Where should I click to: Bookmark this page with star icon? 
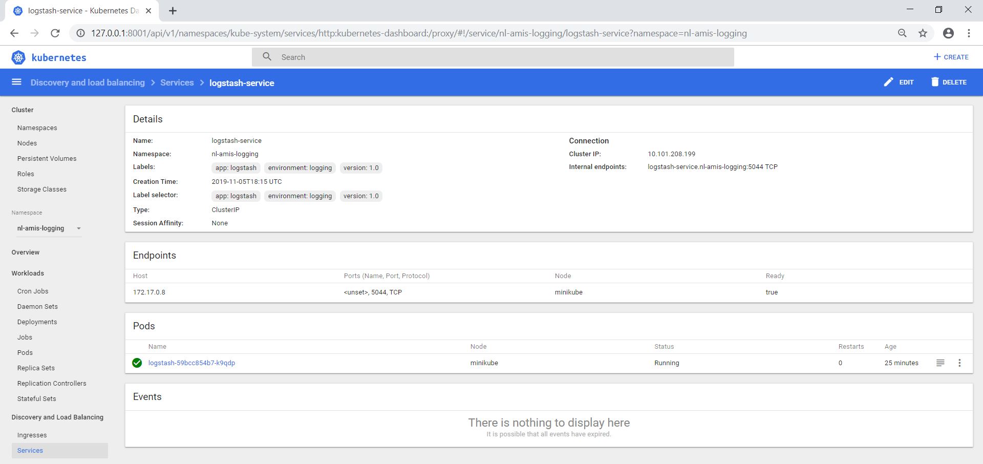click(923, 33)
